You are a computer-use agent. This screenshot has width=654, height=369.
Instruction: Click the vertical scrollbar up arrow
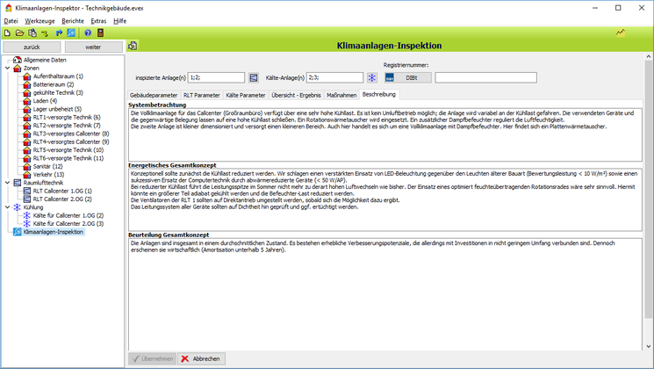tap(649, 56)
